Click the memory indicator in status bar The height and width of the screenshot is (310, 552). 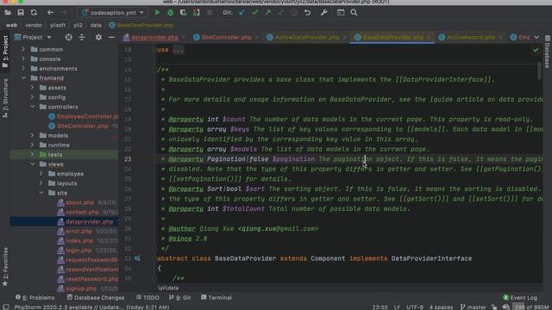tap(531, 307)
